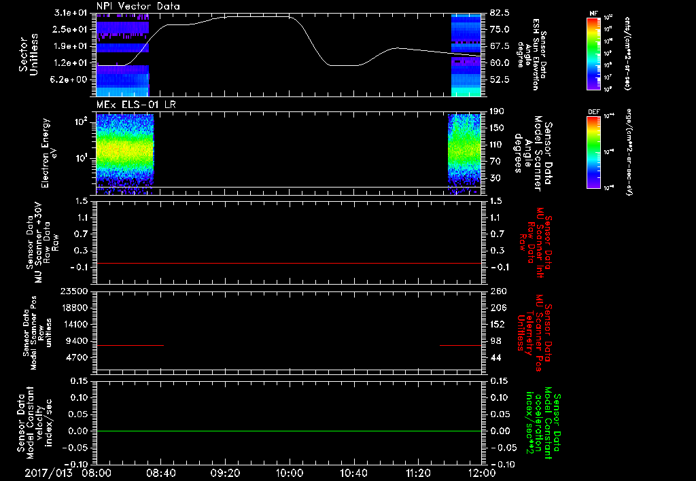
Task: Click the 82.5 sun elevation tick value
Action: (500, 13)
